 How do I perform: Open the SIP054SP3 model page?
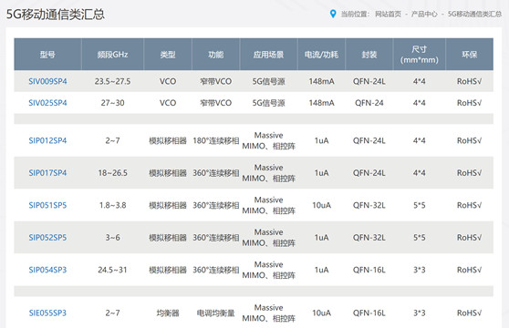click(47, 270)
